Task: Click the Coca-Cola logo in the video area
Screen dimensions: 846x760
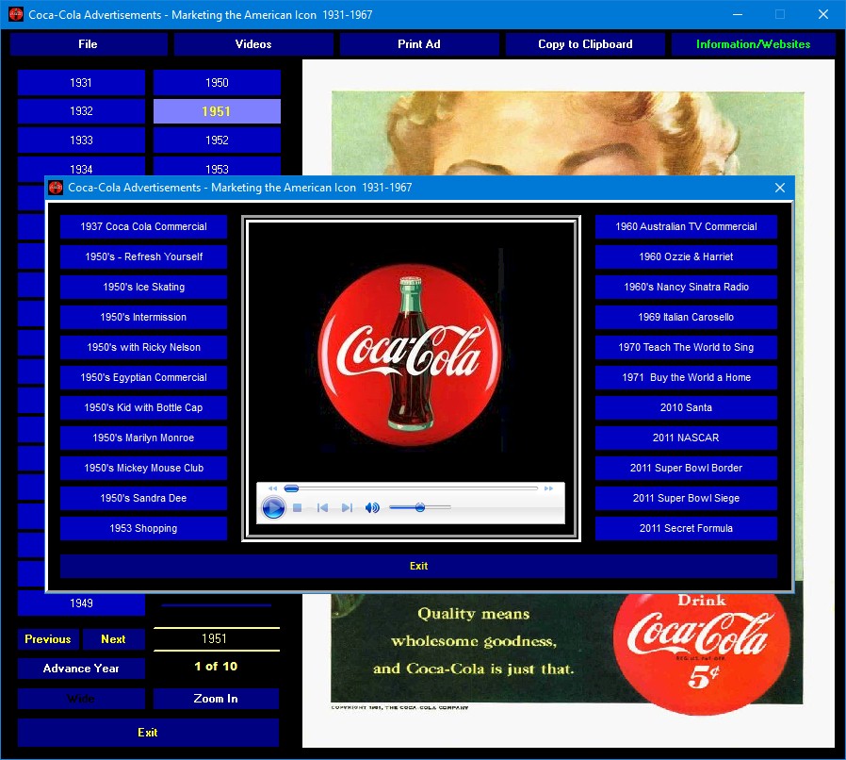Action: coord(410,355)
